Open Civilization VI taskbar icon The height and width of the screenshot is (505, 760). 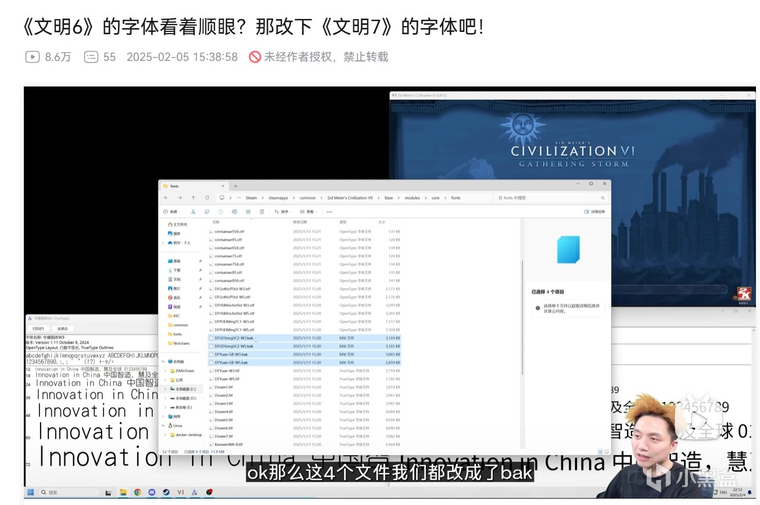pyautogui.click(x=181, y=492)
